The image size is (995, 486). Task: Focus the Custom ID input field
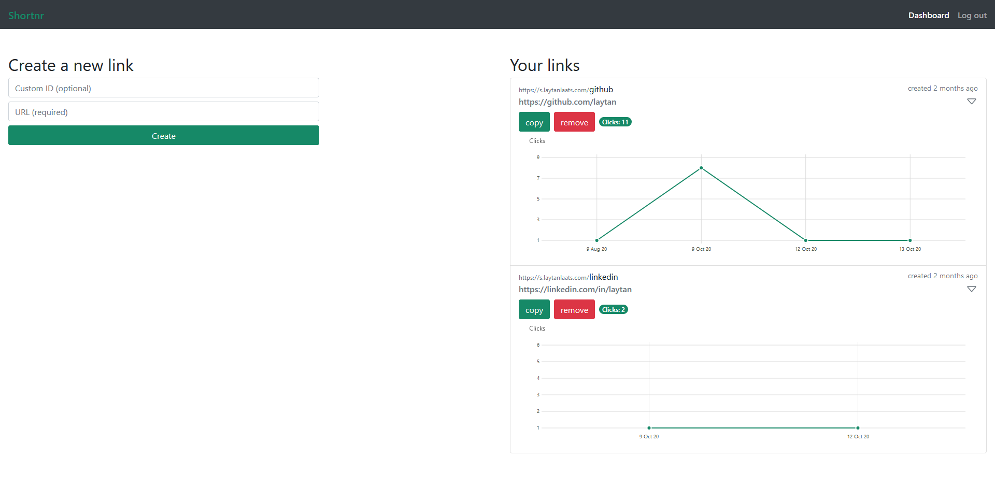[163, 88]
